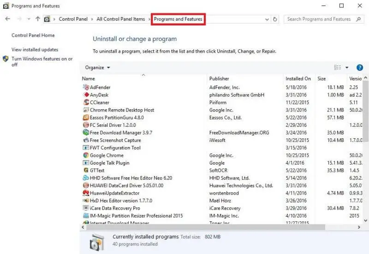Click the Forward navigation arrow
This screenshot has width=369, height=254.
[x=19, y=19]
